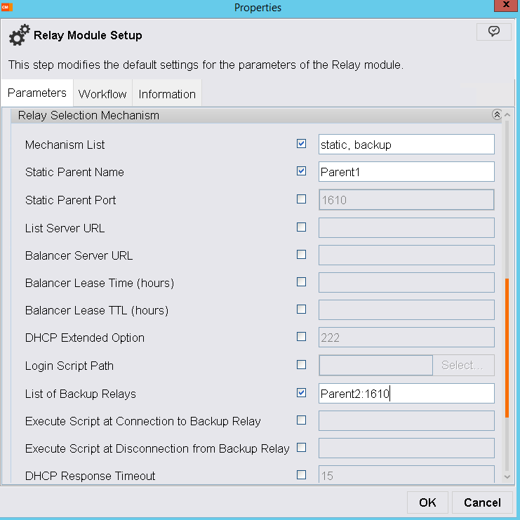Image resolution: width=520 pixels, height=520 pixels.
Task: Disable the List of Backup Relays checkbox
Action: click(x=302, y=393)
